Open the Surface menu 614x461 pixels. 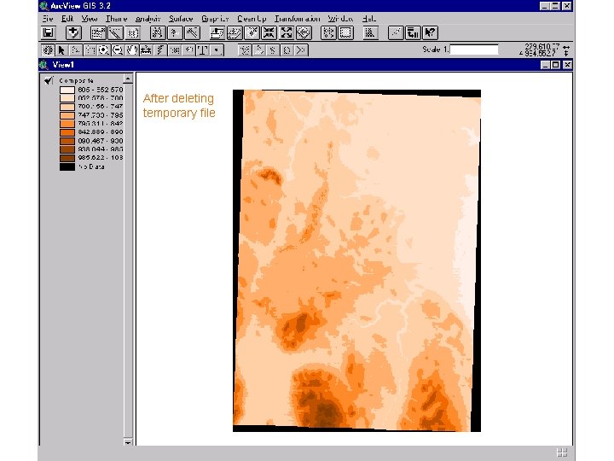point(181,19)
